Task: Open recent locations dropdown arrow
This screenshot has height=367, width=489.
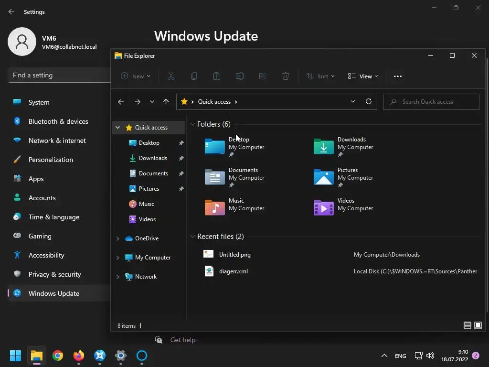Action: click(x=152, y=102)
